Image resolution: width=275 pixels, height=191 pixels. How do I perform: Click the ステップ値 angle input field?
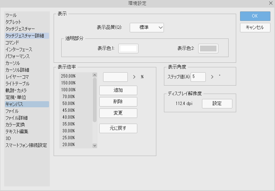(198, 77)
